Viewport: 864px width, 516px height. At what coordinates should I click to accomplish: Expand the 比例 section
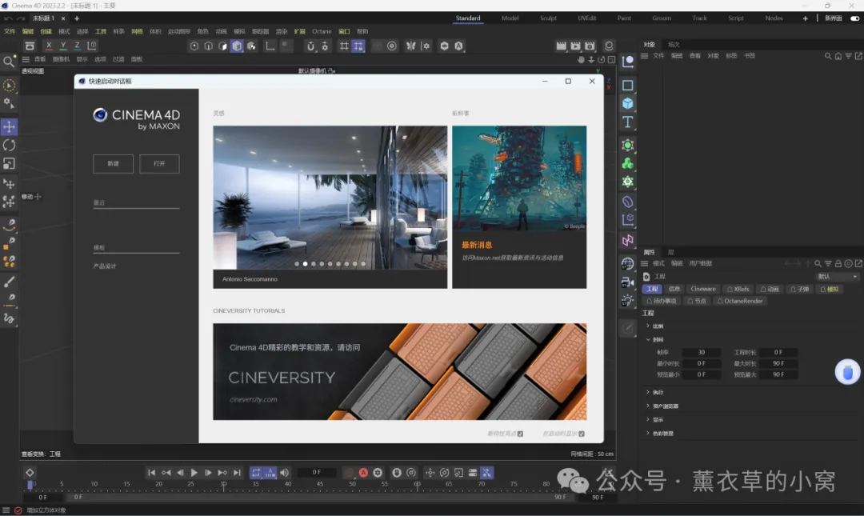[x=648, y=326]
